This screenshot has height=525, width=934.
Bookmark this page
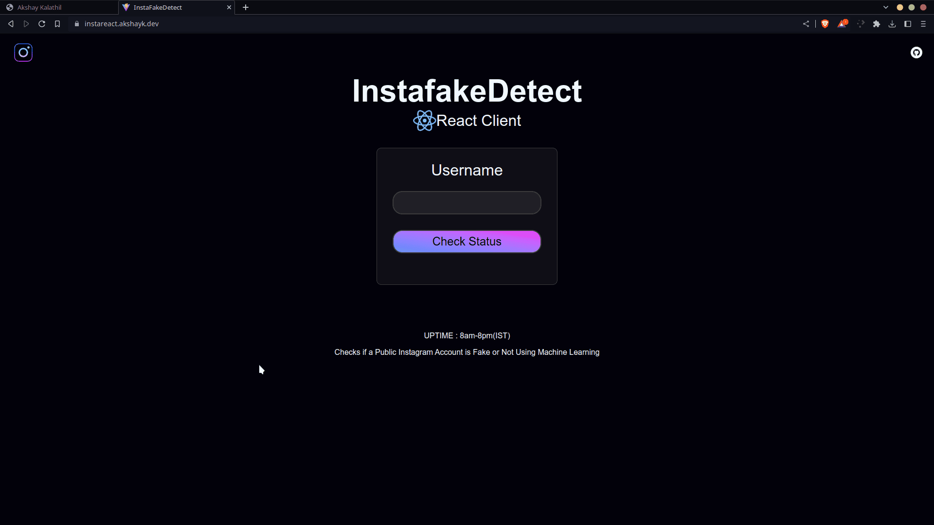pos(57,24)
